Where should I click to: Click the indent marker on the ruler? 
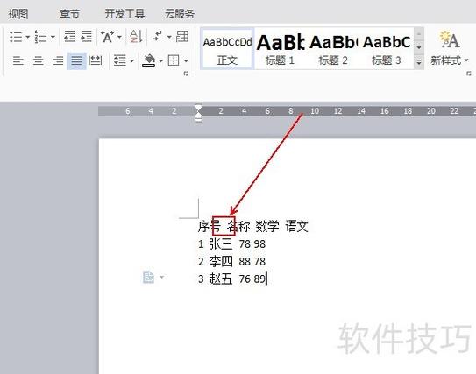click(198, 113)
